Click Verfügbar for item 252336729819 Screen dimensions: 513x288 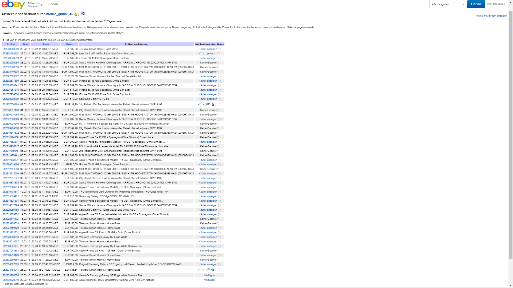pos(209,280)
